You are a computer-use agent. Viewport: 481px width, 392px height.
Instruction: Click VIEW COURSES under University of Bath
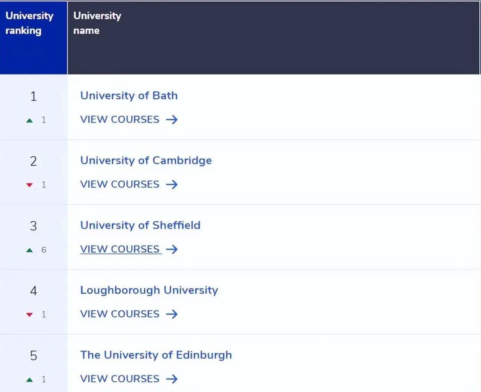119,119
